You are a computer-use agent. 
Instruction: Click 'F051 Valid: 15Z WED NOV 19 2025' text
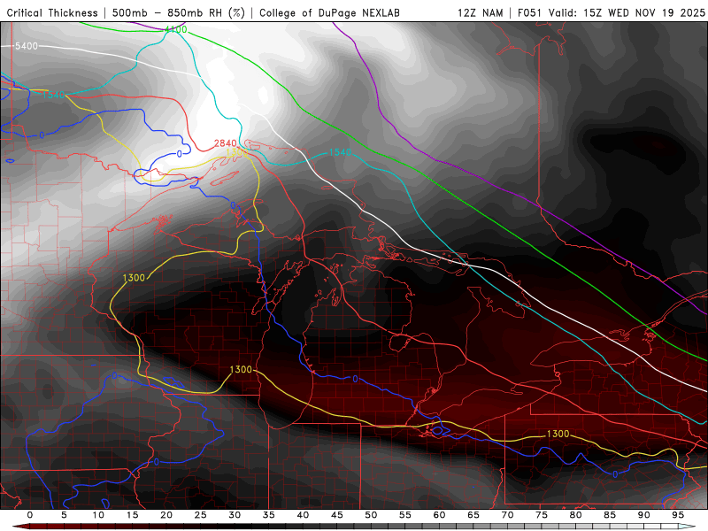coord(611,12)
